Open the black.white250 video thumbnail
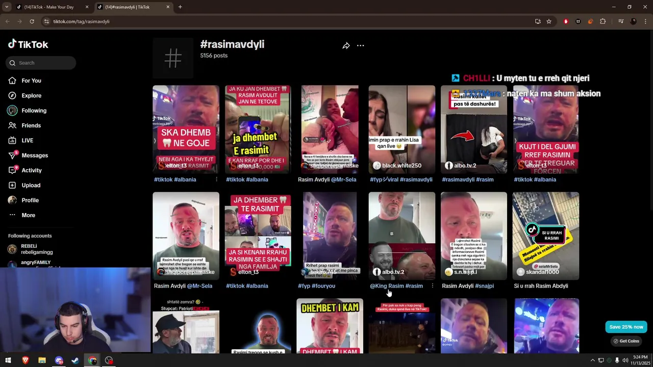653x367 pixels. [401, 129]
